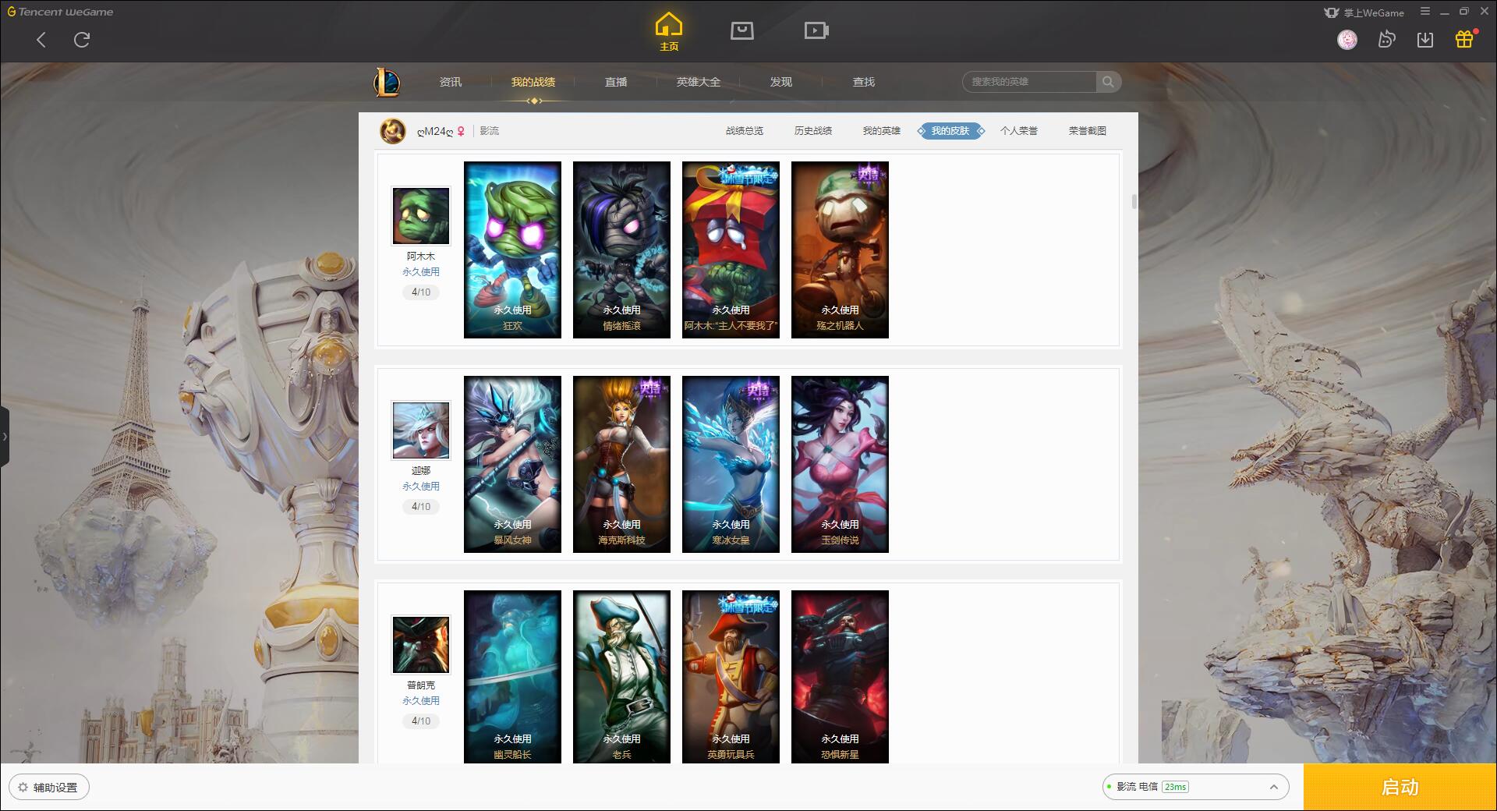Open the main hamburger menu icon

[x=1425, y=12]
